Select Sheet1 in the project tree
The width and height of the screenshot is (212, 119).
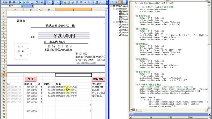pos(125,12)
